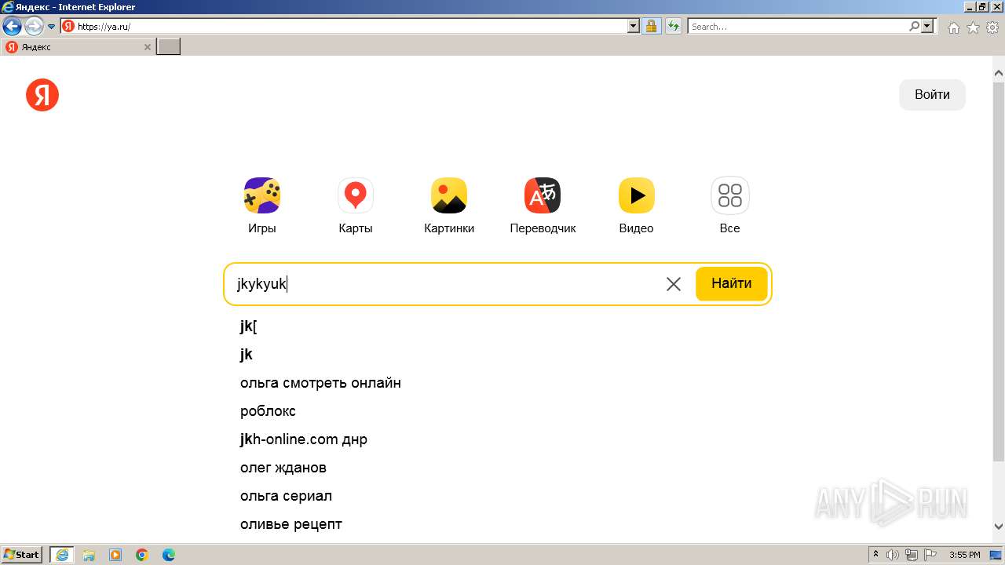1005x565 pixels.
Task: Click the URL address bar field
Action: 352,26
